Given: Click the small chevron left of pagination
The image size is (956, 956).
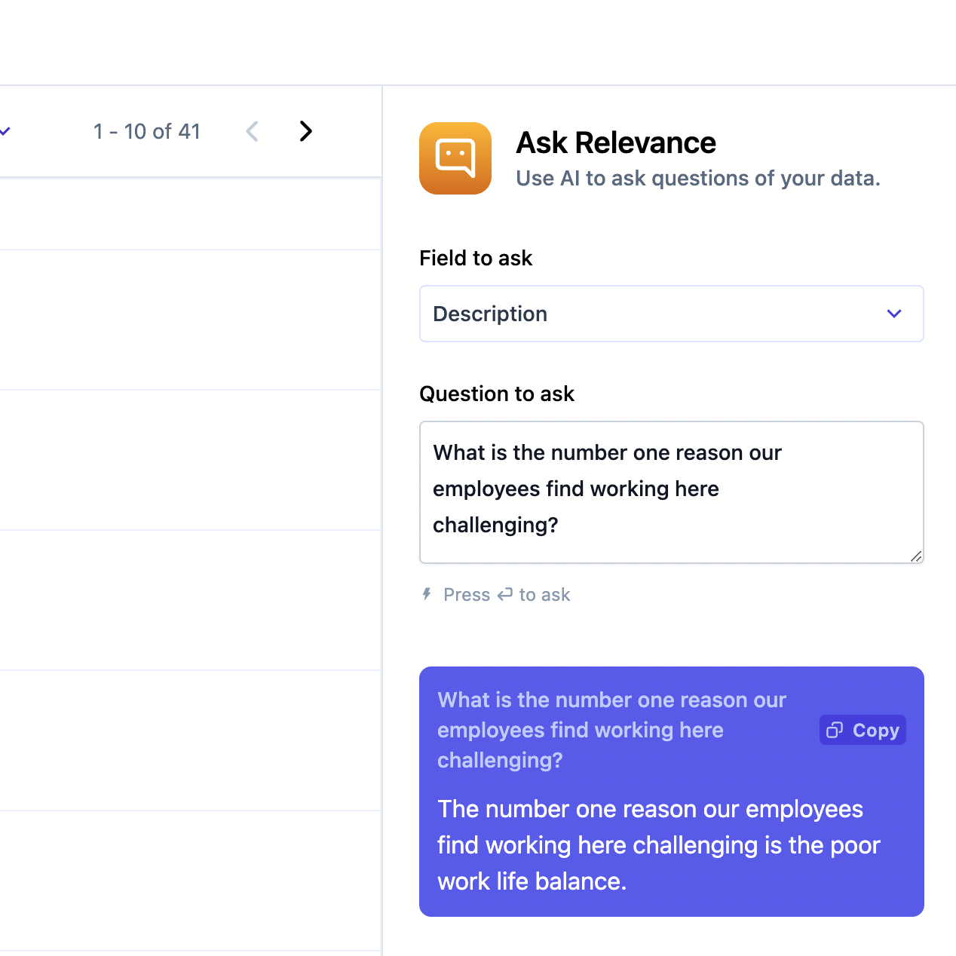Looking at the screenshot, I should point(5,131).
